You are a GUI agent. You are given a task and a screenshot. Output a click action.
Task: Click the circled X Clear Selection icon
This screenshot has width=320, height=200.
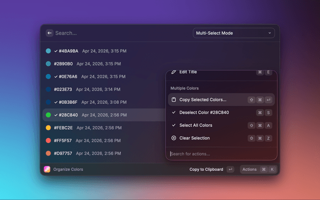coord(173,138)
